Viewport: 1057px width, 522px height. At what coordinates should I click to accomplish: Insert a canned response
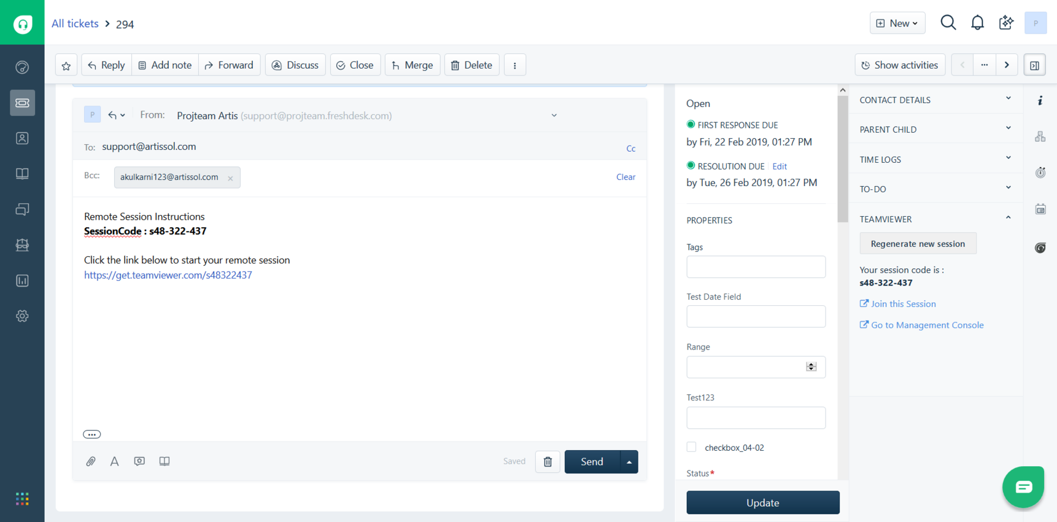(139, 461)
